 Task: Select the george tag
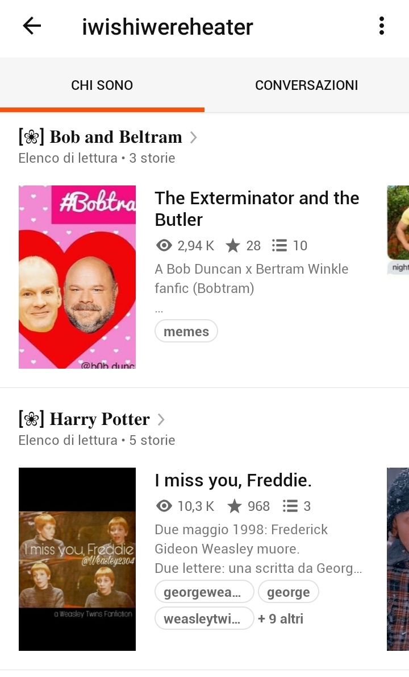point(289,592)
